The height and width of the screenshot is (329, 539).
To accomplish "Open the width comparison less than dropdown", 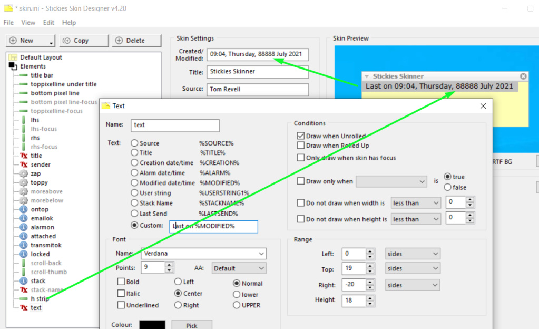I will (x=416, y=203).
